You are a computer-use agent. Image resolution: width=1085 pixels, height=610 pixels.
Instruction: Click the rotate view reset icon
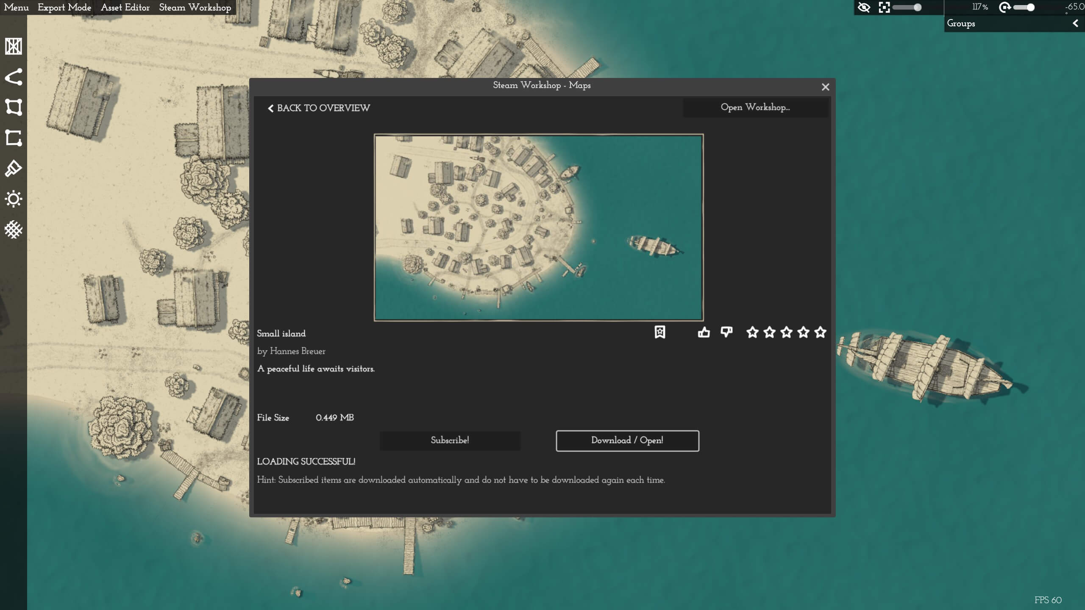click(1005, 7)
